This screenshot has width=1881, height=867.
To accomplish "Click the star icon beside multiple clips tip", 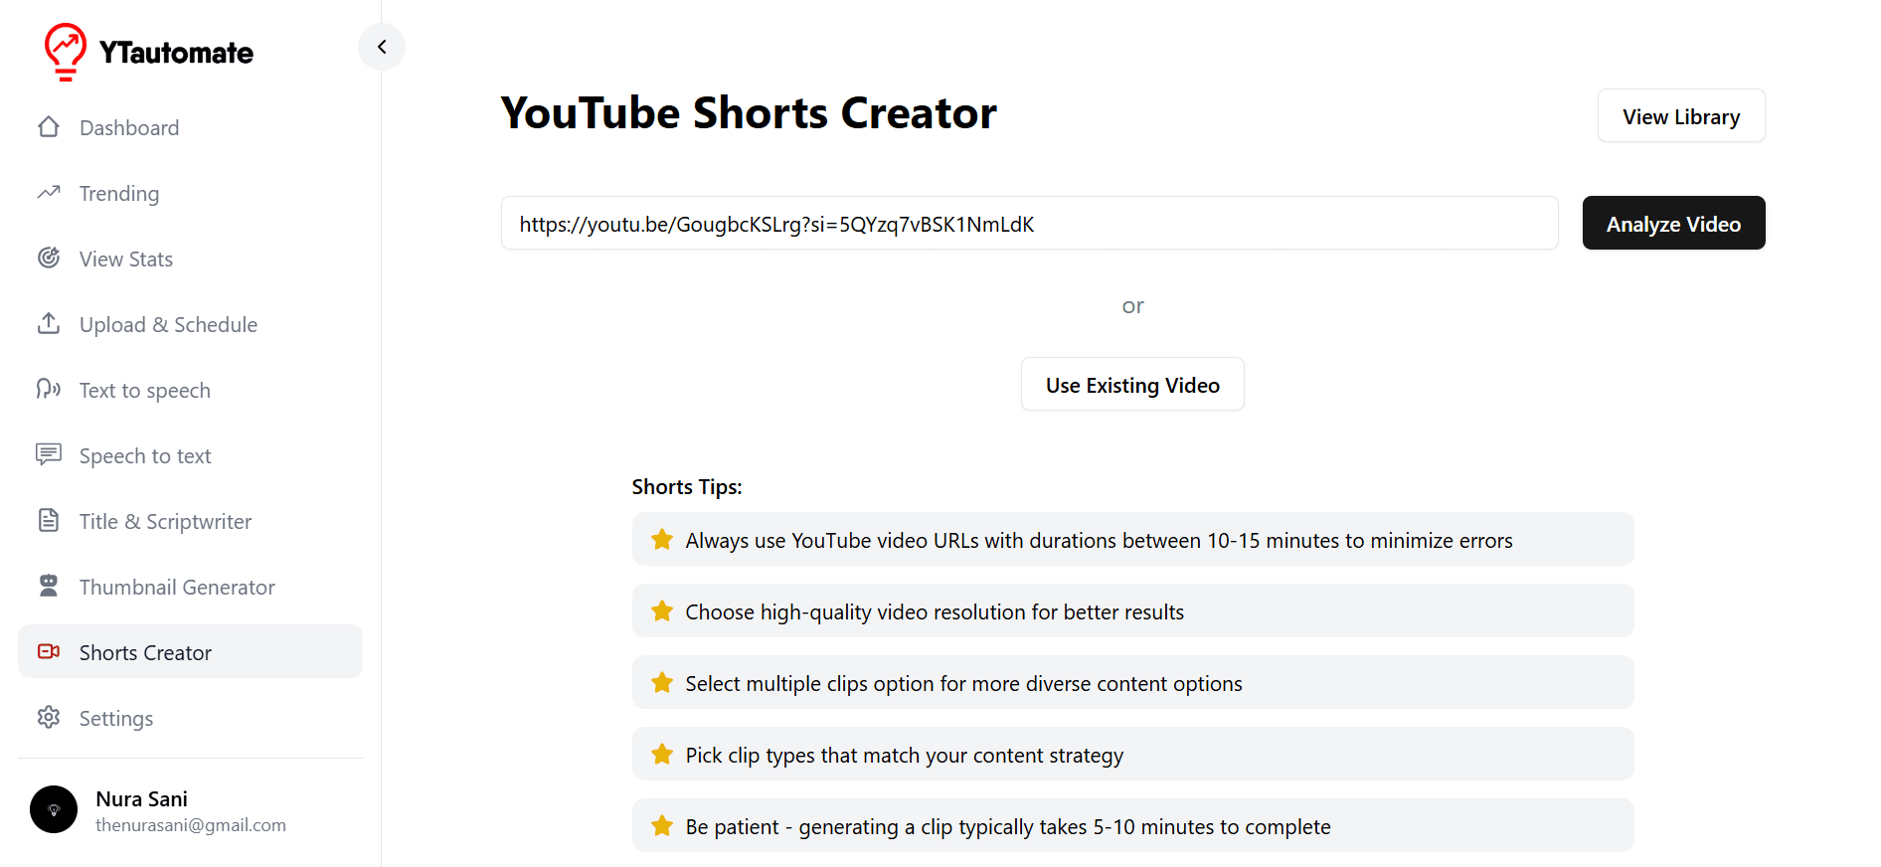I will pyautogui.click(x=662, y=683).
